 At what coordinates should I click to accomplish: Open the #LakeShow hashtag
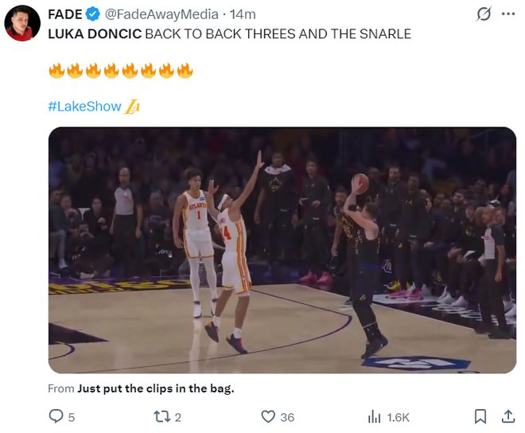(x=84, y=106)
